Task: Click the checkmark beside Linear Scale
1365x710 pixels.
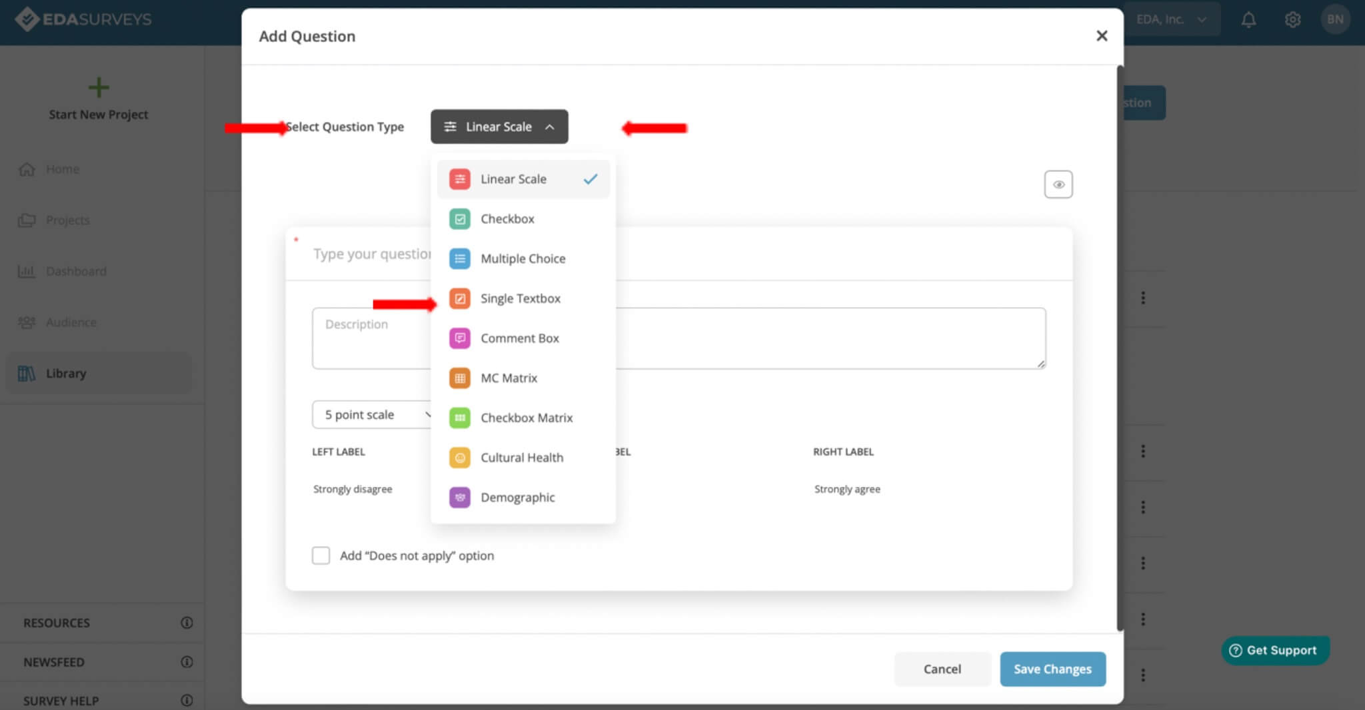Action: (x=591, y=179)
